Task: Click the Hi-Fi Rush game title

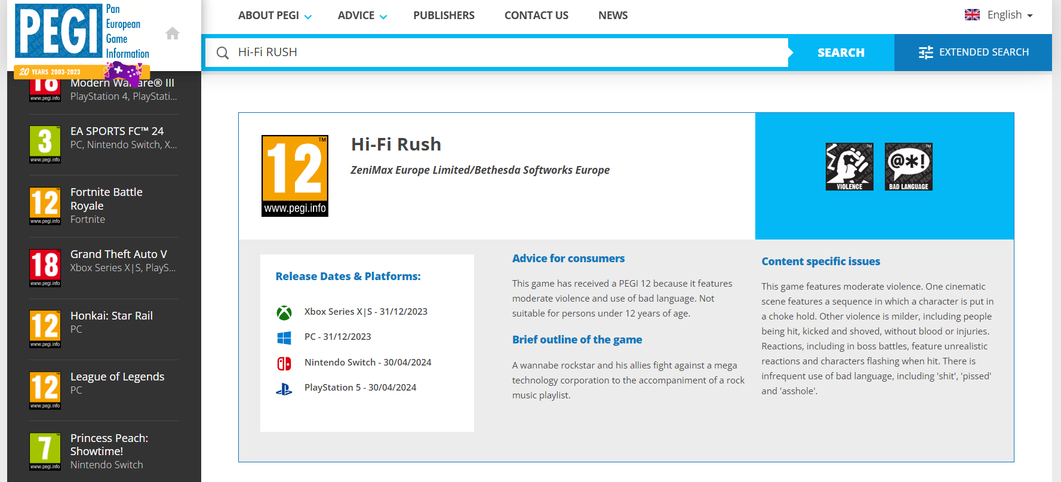Action: coord(396,145)
